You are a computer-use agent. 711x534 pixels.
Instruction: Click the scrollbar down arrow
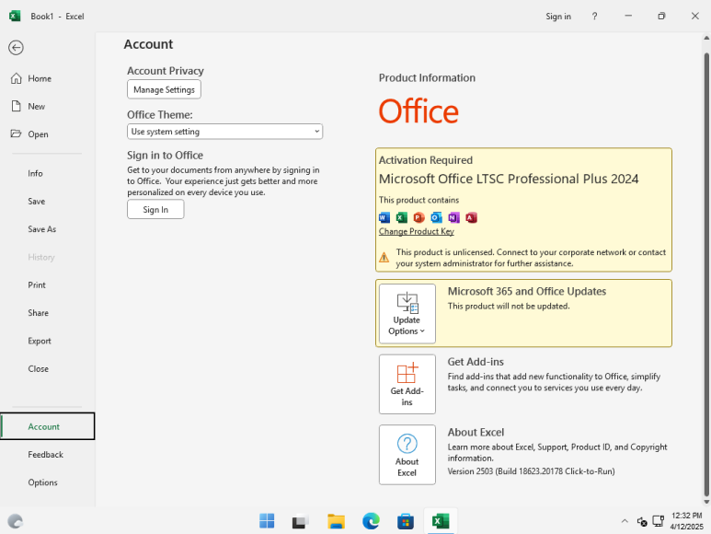(706, 502)
